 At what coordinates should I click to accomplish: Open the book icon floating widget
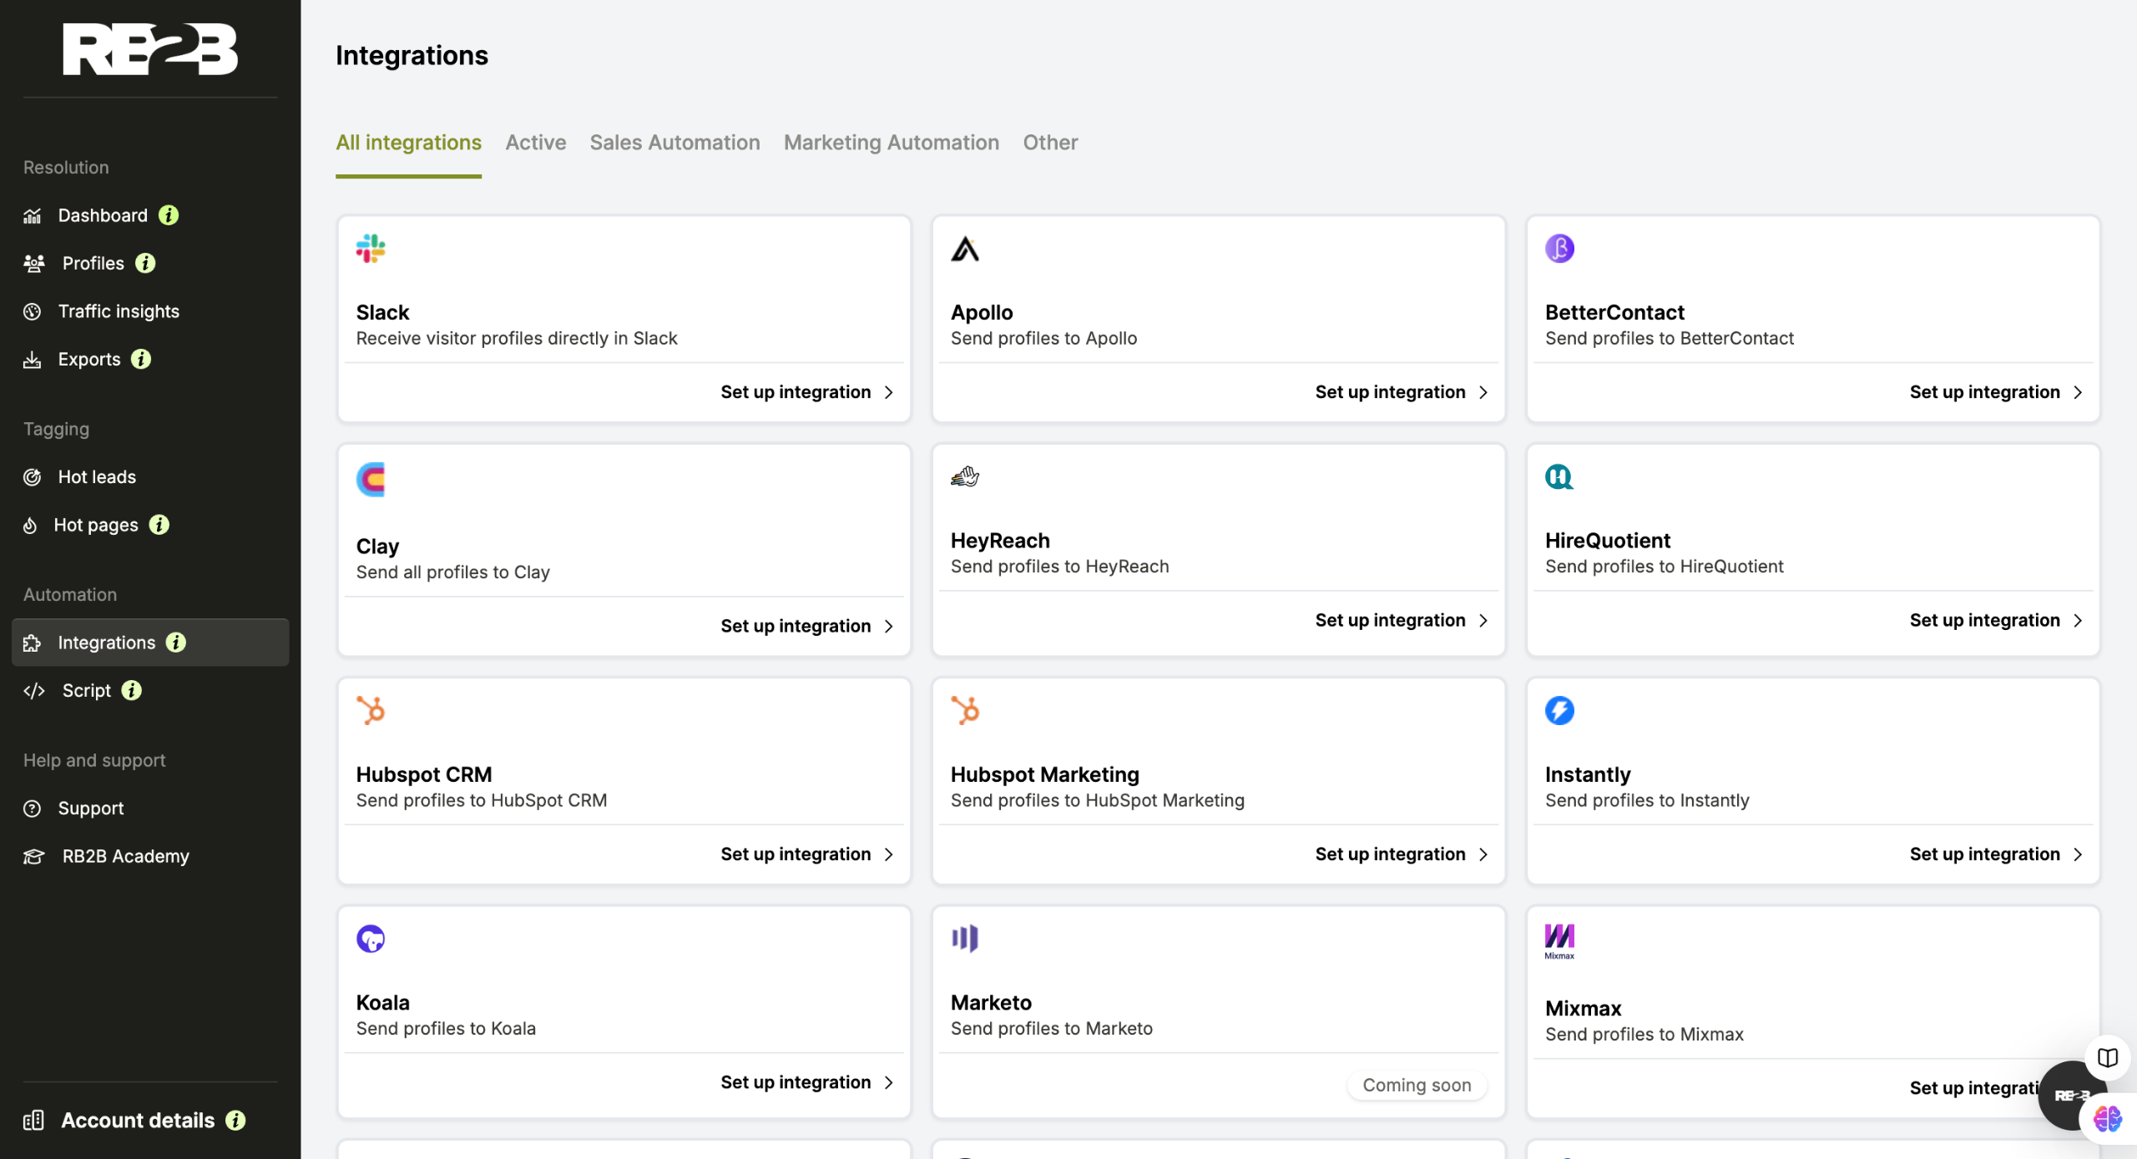pos(2107,1057)
